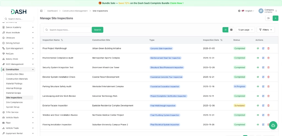Edit Final Project Walkthrough inspection

pyautogui.click(x=263, y=48)
